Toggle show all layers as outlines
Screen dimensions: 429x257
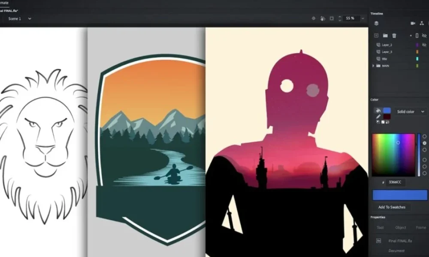coord(417,36)
